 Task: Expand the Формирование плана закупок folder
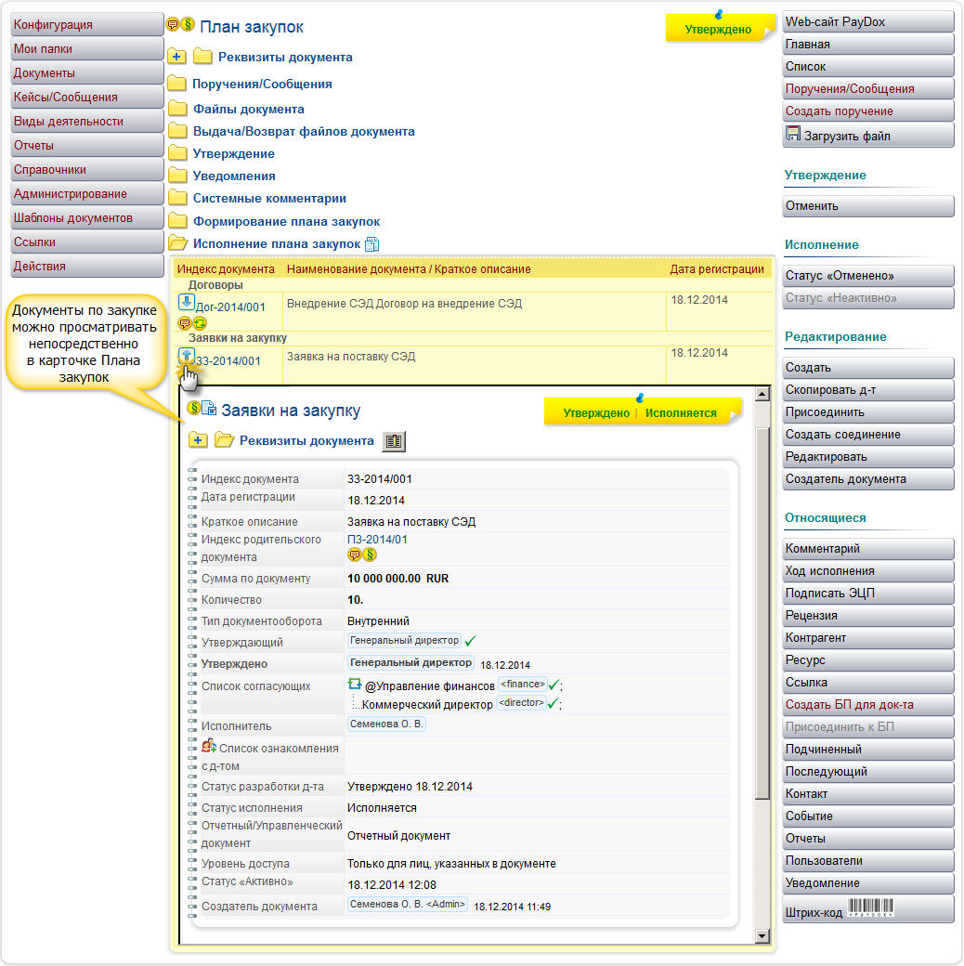(x=177, y=222)
